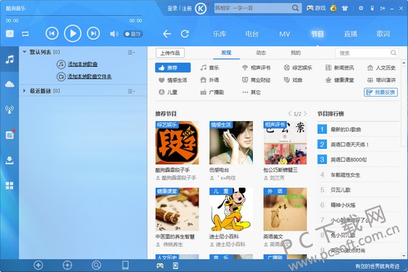The width and height of the screenshot is (408, 272).
Task: Open the 迪士尼小百科 thumbnail
Action: point(231,209)
